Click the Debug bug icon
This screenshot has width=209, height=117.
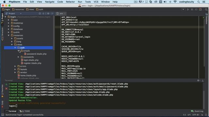[x=192, y=9]
